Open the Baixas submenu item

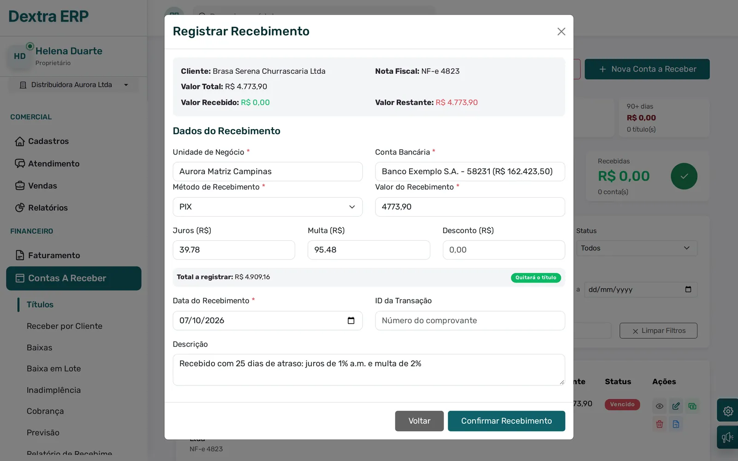tap(40, 348)
